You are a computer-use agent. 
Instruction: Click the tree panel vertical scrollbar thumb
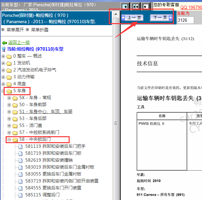pyautogui.click(x=116, y=109)
